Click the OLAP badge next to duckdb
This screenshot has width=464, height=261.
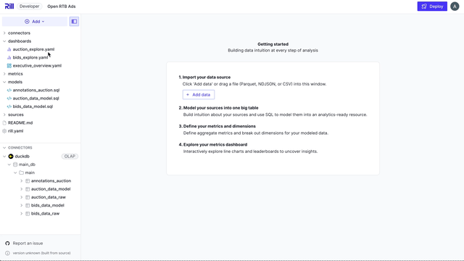pos(70,157)
